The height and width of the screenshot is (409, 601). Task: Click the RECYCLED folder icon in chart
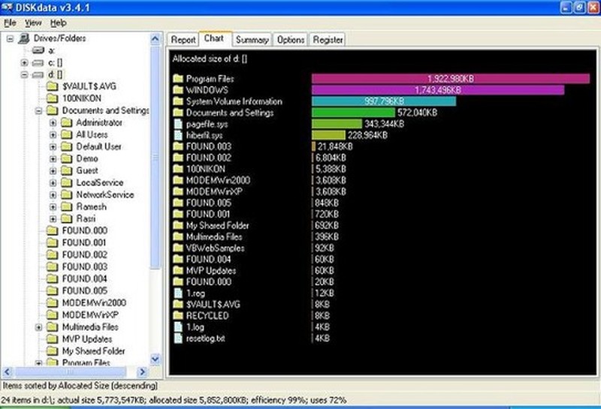tap(178, 315)
